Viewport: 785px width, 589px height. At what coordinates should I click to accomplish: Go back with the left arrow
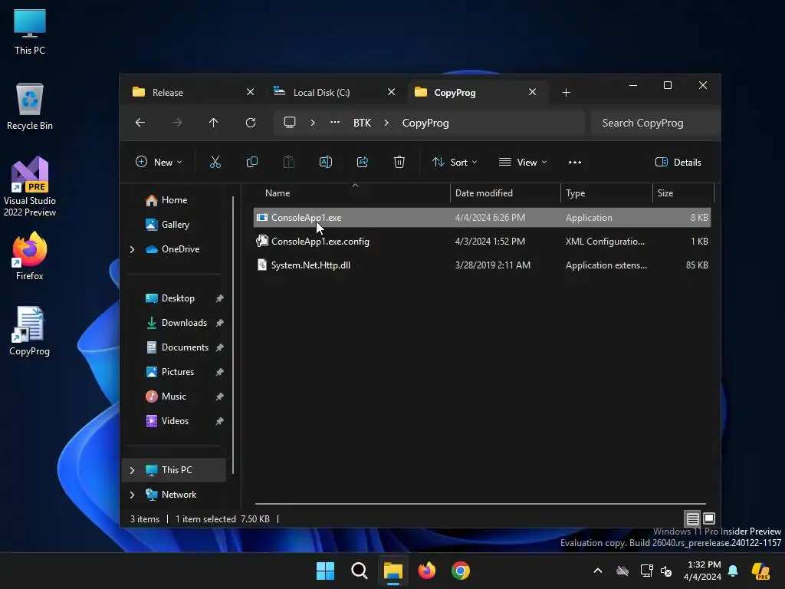140,123
